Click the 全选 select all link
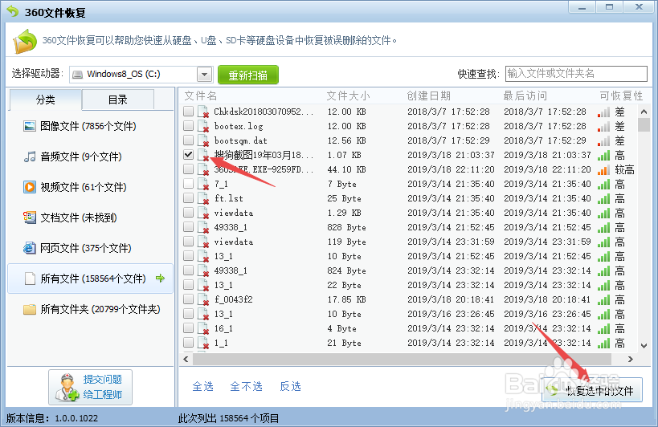Viewport: 658px width, 427px height. click(x=203, y=386)
